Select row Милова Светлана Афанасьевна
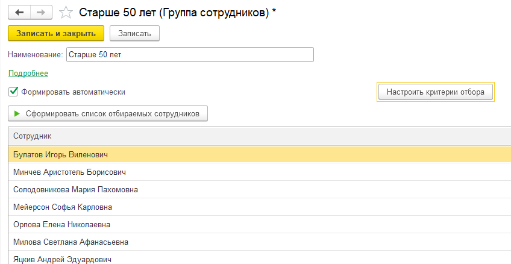Screen dimensions: 511x264 pyautogui.click(x=259, y=242)
